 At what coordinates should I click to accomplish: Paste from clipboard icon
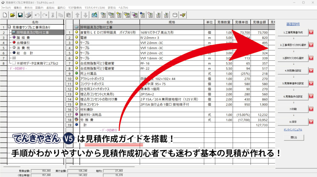point(68,15)
